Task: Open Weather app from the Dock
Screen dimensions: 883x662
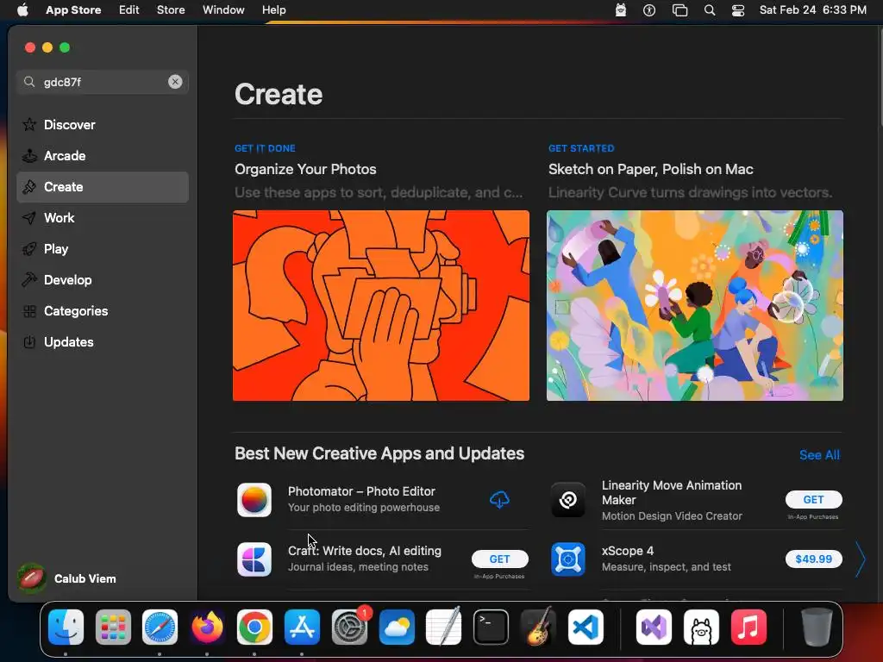Action: [x=397, y=627]
